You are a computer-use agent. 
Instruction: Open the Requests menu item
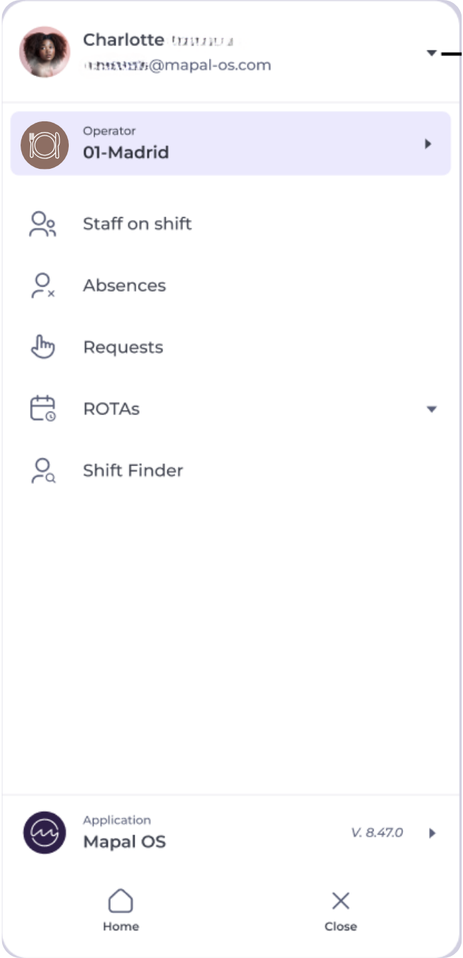123,348
